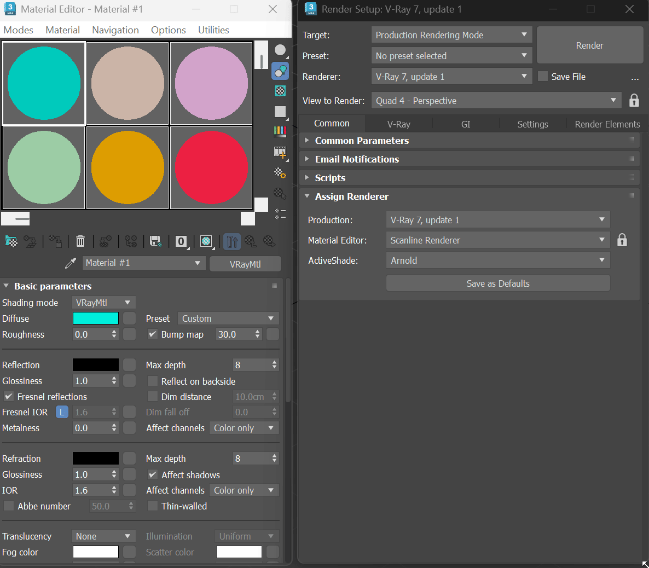Open the Production renderer dropdown
Viewport: 649px width, 568px height.
[x=497, y=220]
